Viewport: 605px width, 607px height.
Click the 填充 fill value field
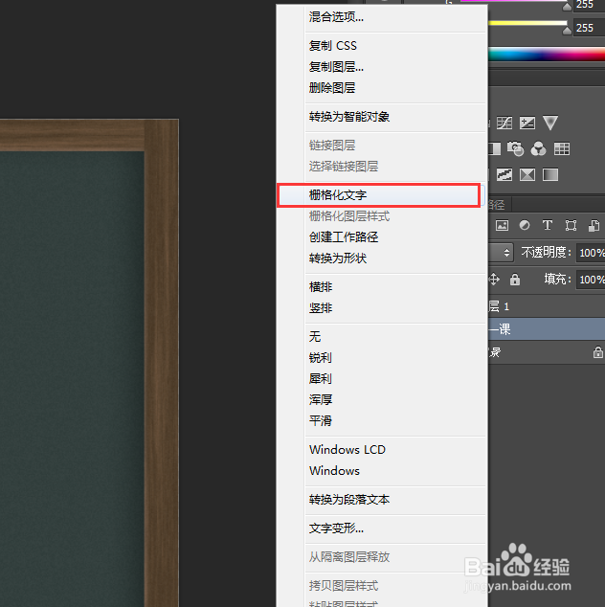tap(591, 280)
